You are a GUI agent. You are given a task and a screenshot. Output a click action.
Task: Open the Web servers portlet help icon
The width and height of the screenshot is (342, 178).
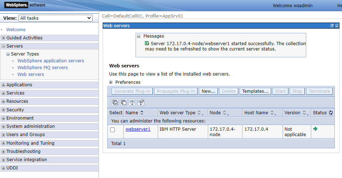(x=332, y=26)
